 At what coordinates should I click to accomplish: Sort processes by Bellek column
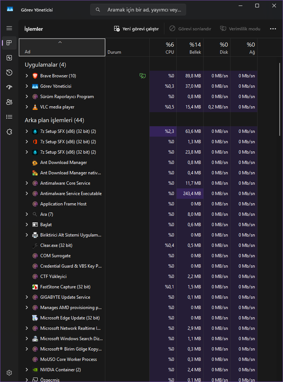[x=190, y=48]
